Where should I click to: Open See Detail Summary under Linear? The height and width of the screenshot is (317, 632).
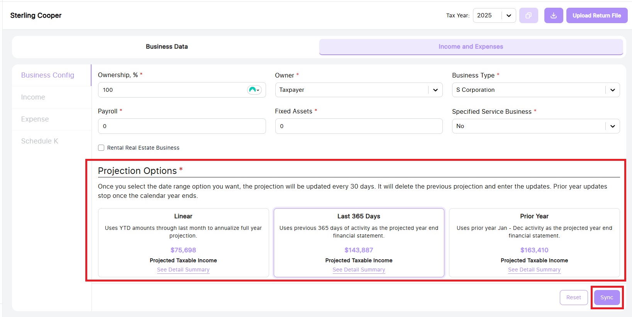click(183, 270)
